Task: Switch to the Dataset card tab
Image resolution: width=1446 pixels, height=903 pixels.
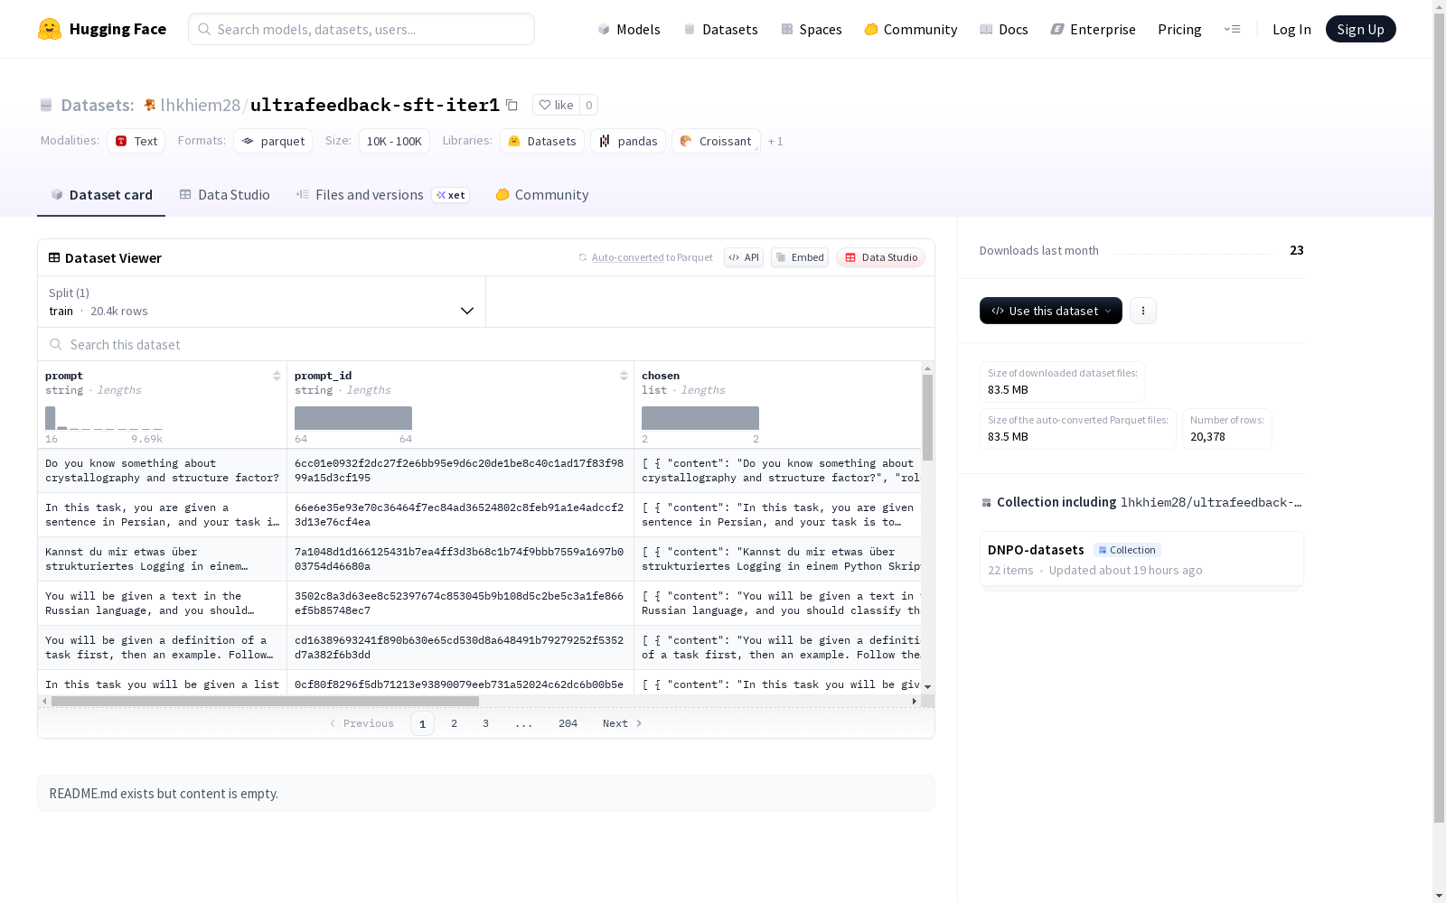Action: (x=101, y=195)
